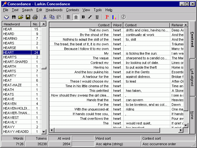Sort by the Headword column header

[16, 24]
